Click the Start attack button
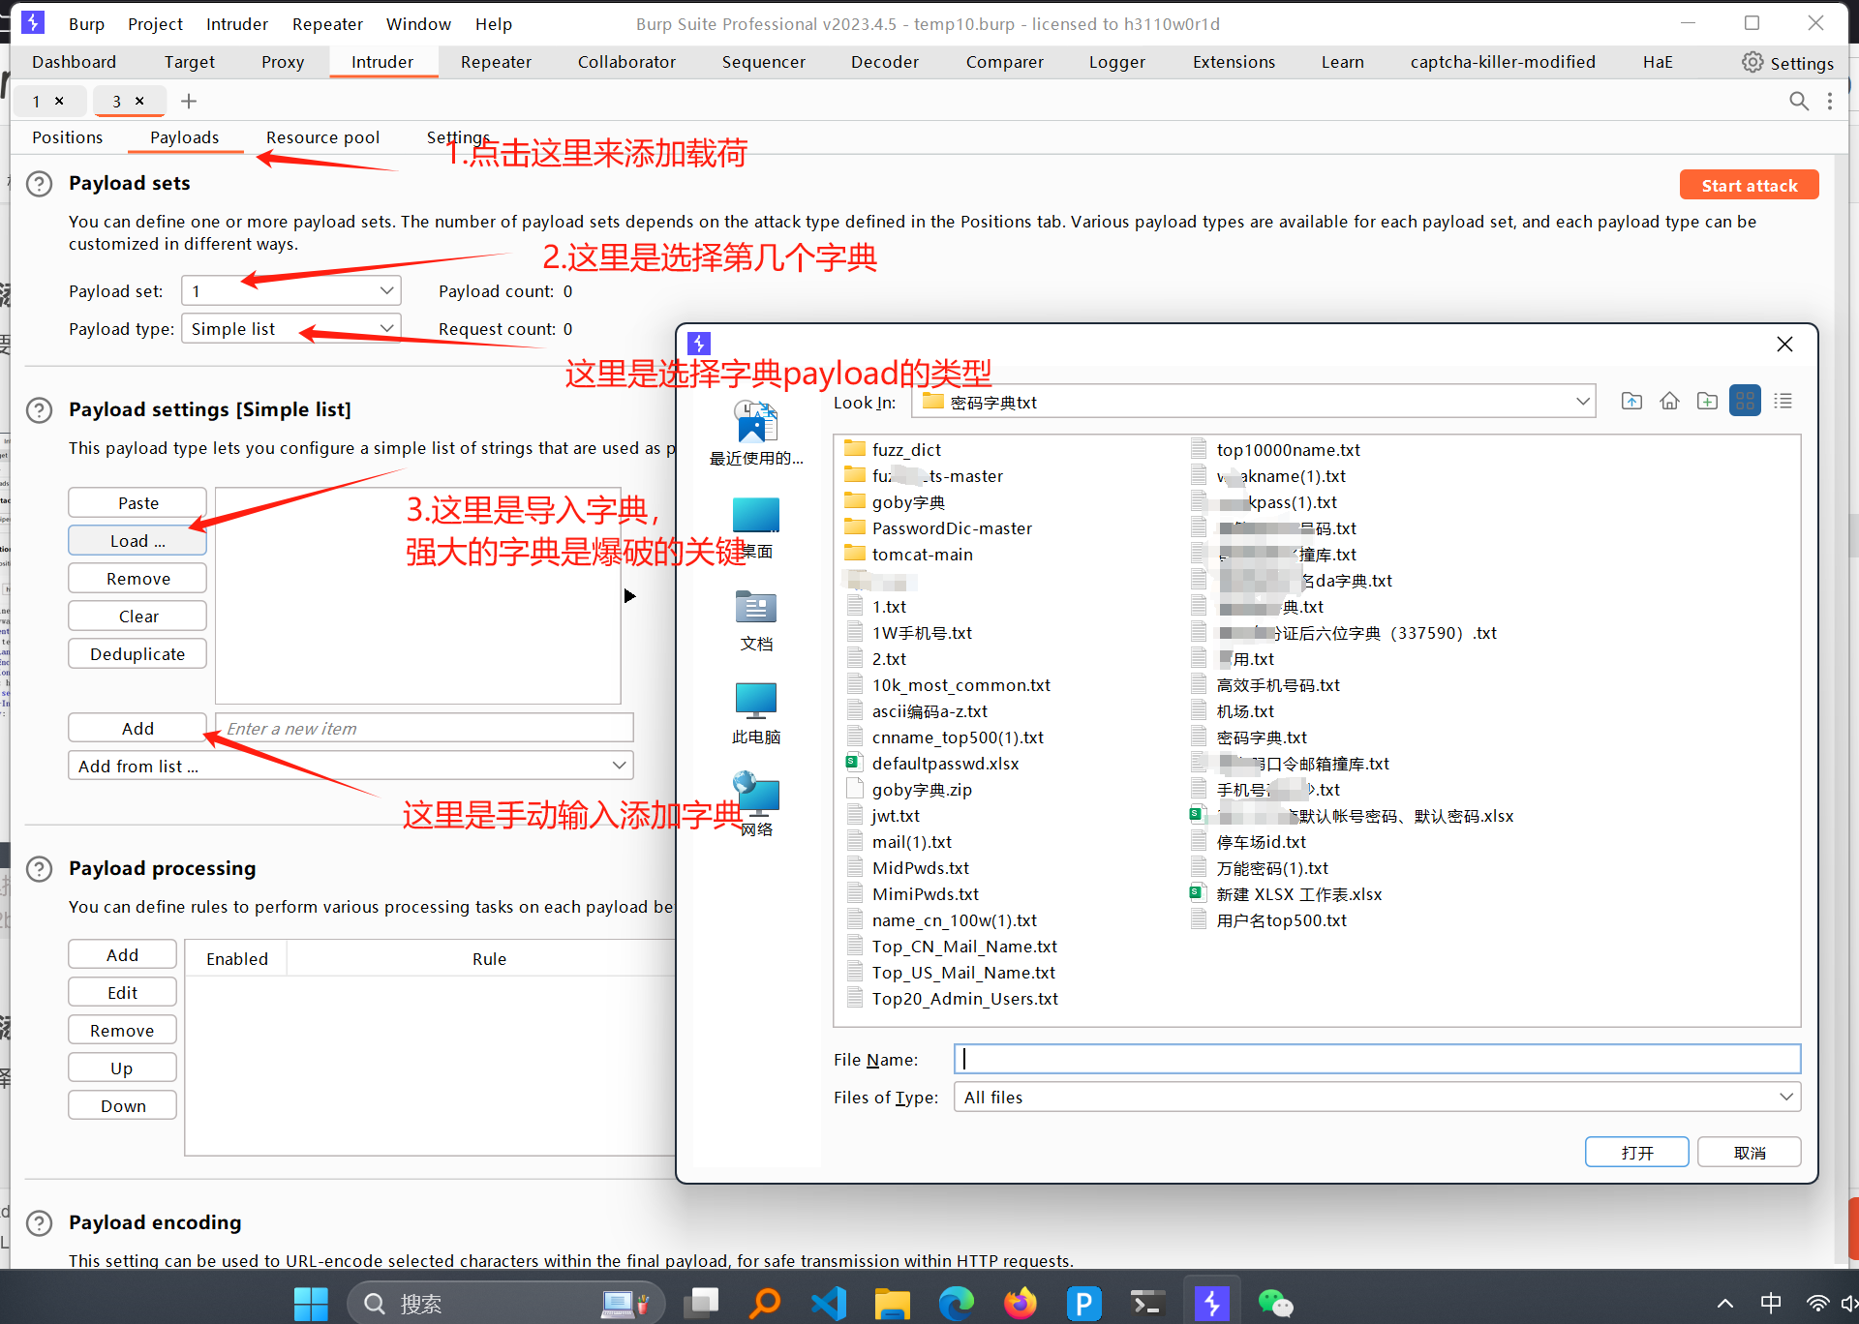Image resolution: width=1859 pixels, height=1324 pixels. 1749,185
